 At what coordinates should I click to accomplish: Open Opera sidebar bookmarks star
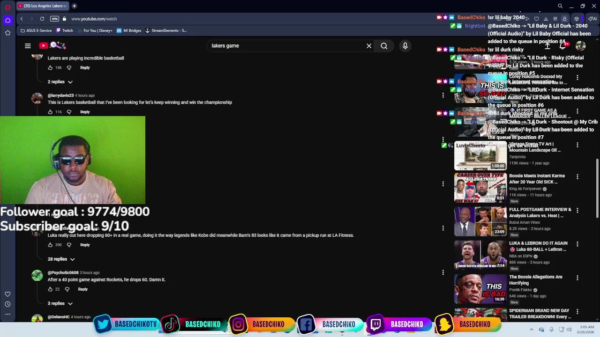point(7,33)
